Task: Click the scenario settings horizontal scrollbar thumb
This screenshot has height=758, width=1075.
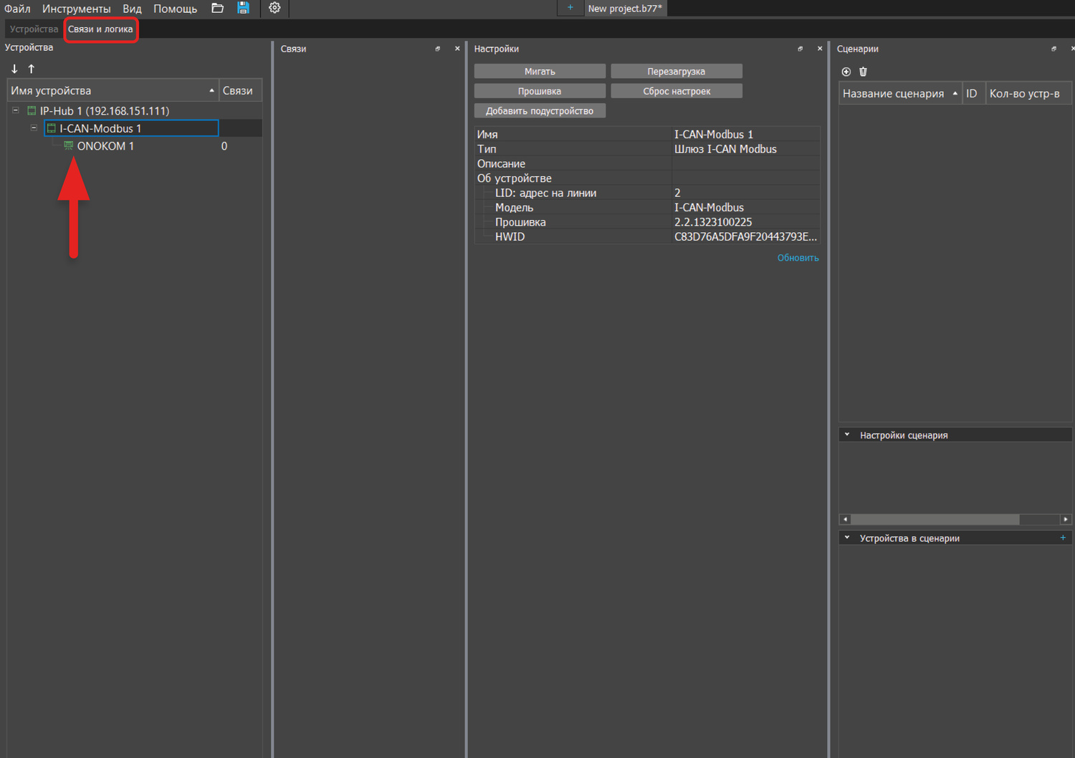Action: pos(935,519)
